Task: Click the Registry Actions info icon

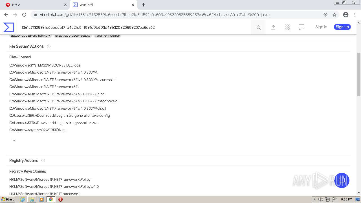Action: pos(43,160)
